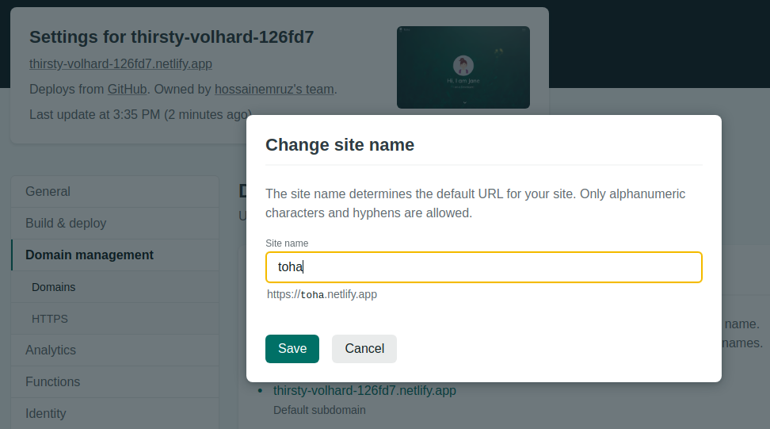Open the hossainemruz's team link
This screenshot has height=429, width=770.
pos(274,90)
